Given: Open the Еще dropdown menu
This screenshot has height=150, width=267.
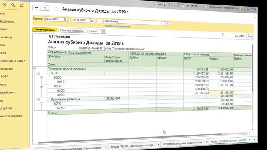Looking at the screenshot, I should pyautogui.click(x=250, y=36).
